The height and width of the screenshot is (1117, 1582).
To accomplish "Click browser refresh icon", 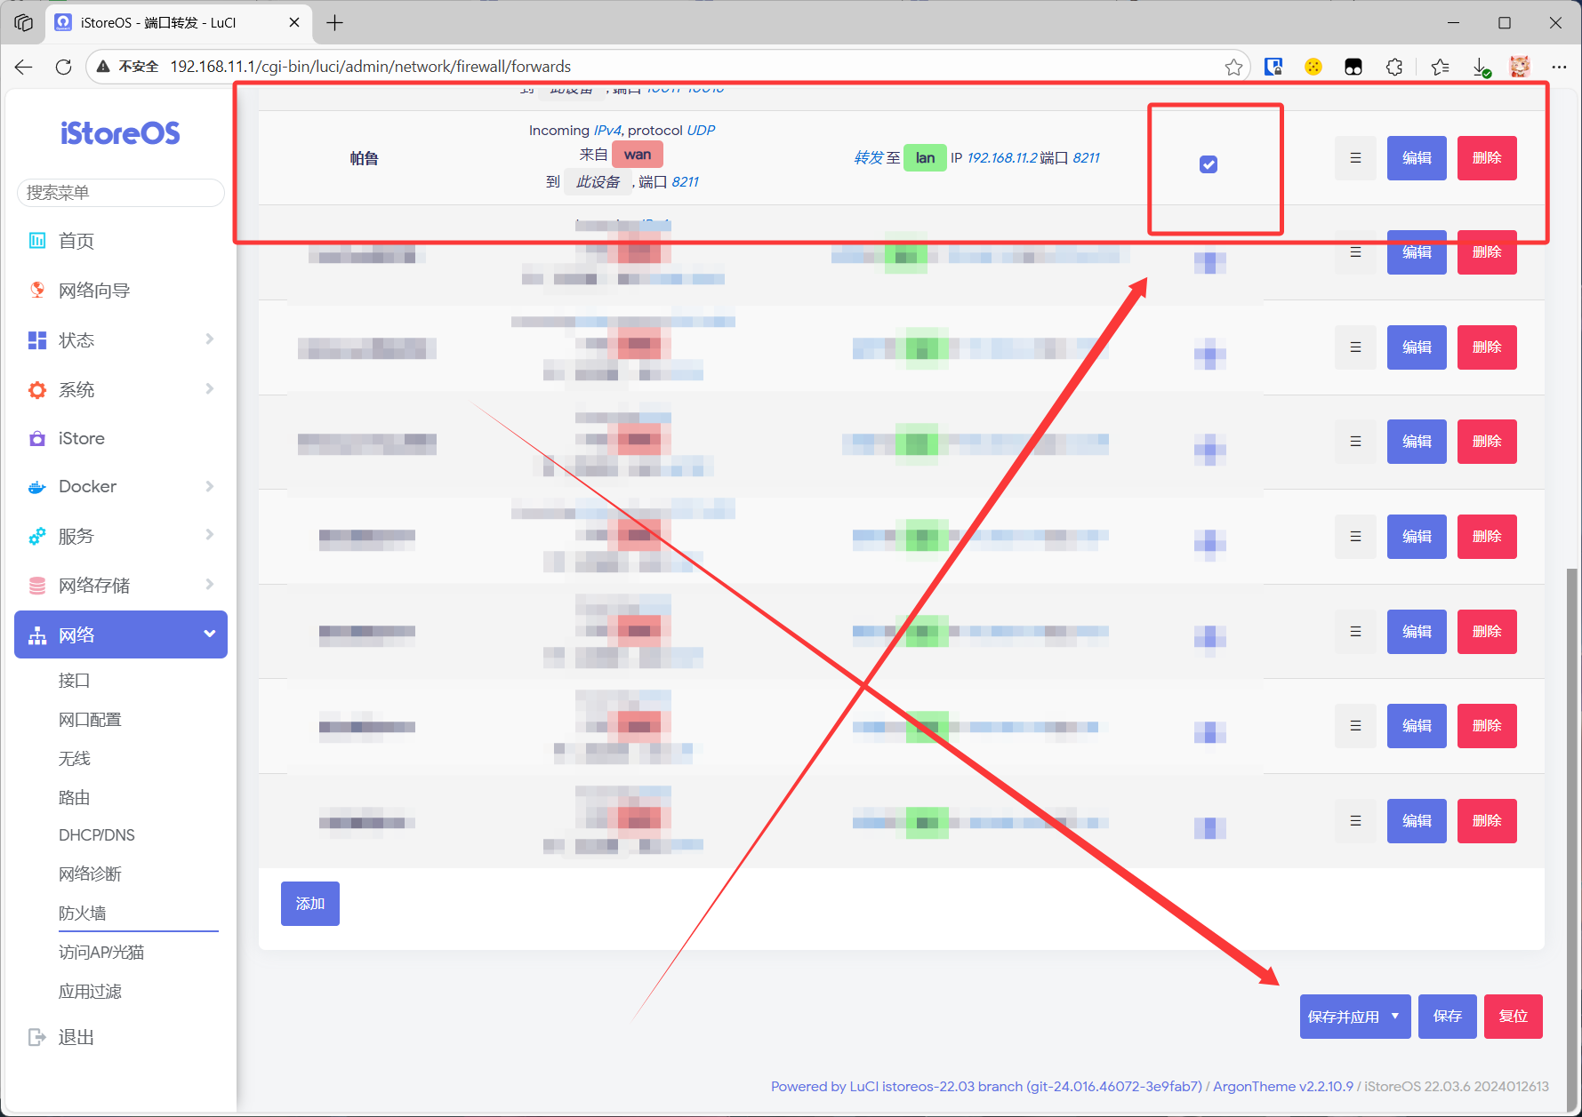I will click(x=63, y=67).
